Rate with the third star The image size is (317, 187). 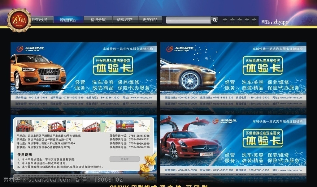pyautogui.click(x=240, y=20)
